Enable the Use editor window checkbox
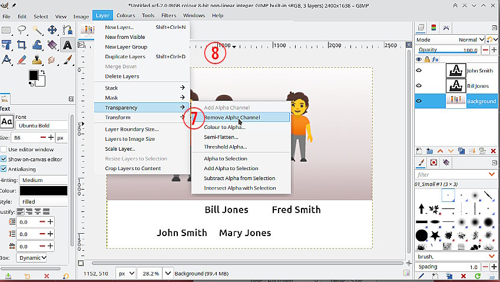The width and height of the screenshot is (500, 282). (x=4, y=150)
